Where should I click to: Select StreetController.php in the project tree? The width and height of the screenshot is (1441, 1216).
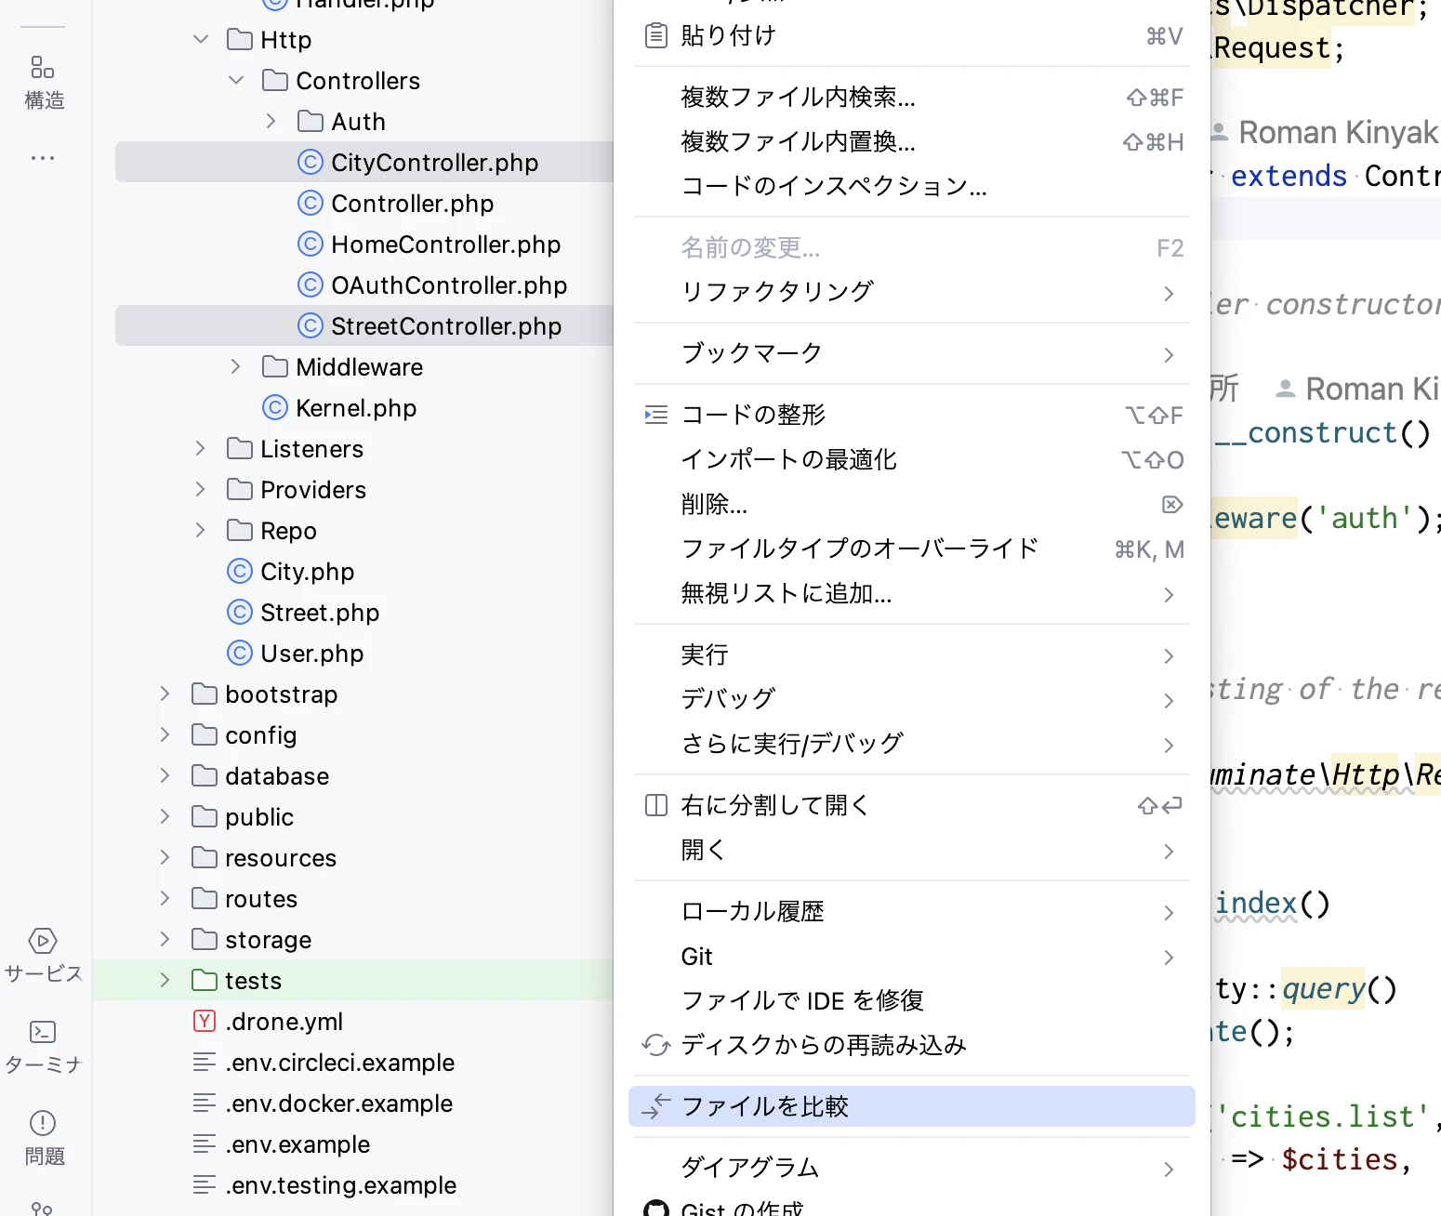pyautogui.click(x=445, y=325)
